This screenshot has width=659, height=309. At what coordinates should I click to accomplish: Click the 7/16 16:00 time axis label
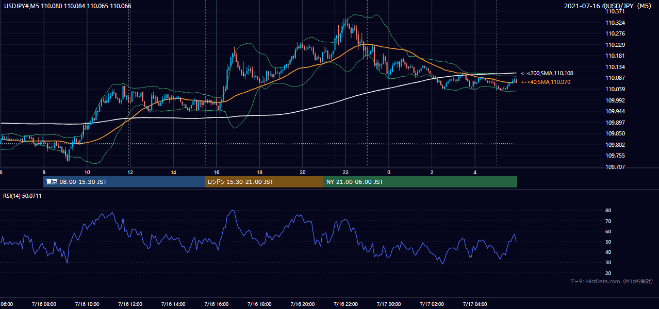217,304
